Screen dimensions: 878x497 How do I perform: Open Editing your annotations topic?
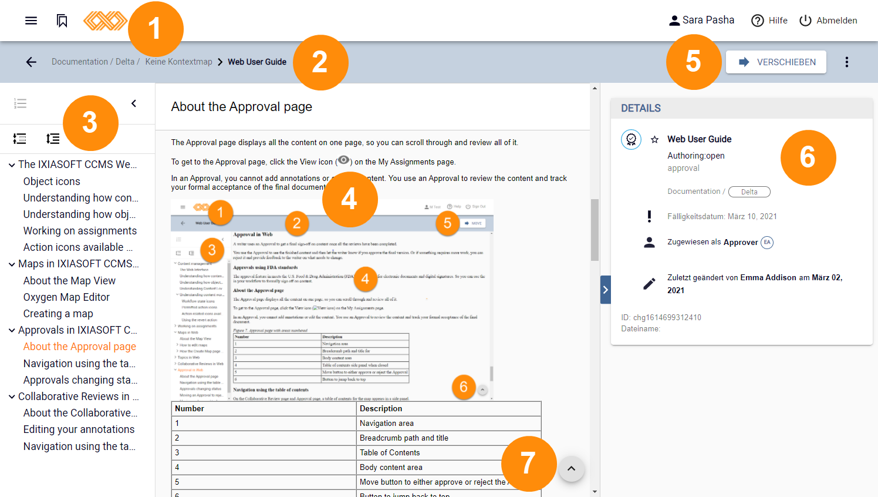(79, 429)
